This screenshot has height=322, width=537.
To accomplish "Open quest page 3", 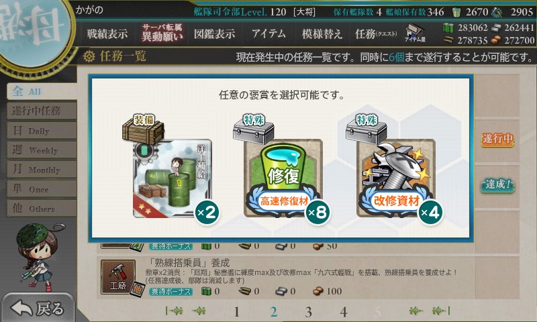I will (x=308, y=312).
